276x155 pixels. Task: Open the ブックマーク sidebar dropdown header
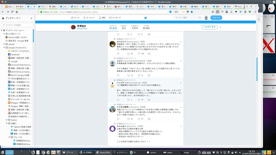[x=11, y=18]
